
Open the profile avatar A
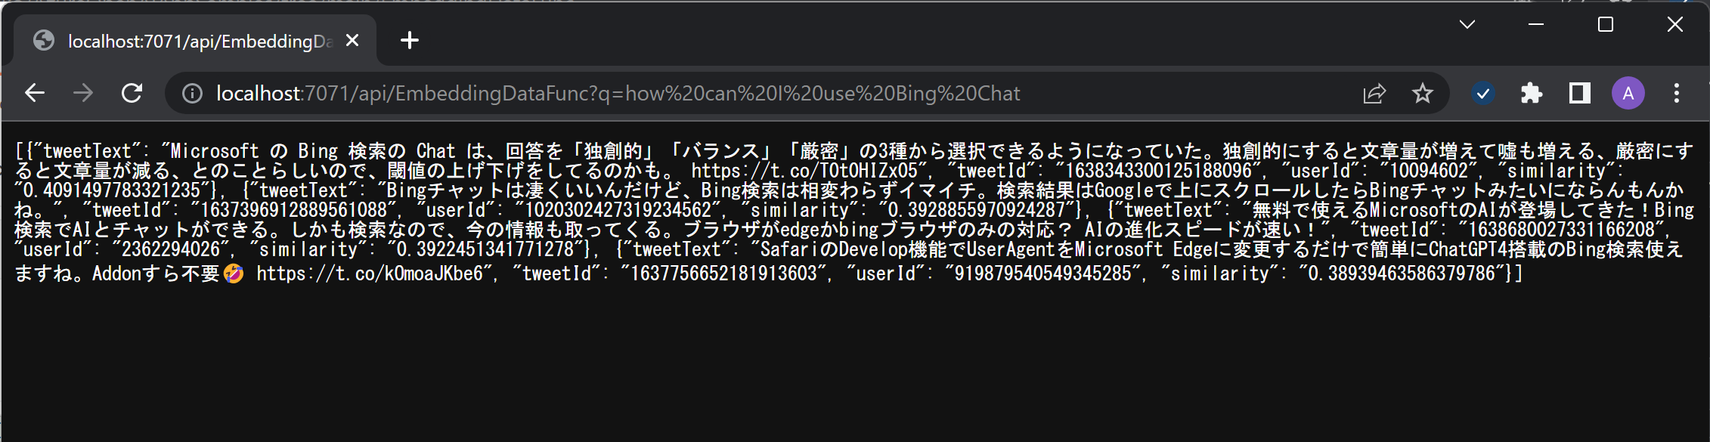[1628, 93]
